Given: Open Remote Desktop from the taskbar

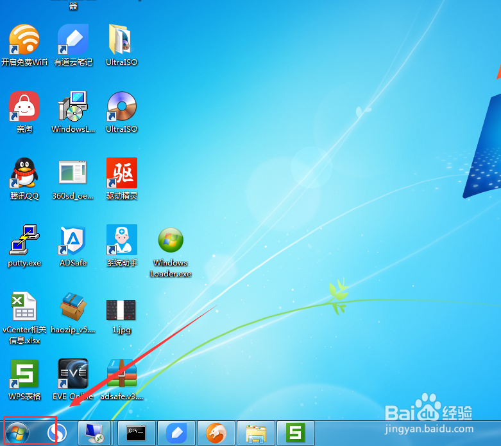Looking at the screenshot, I should 94,433.
